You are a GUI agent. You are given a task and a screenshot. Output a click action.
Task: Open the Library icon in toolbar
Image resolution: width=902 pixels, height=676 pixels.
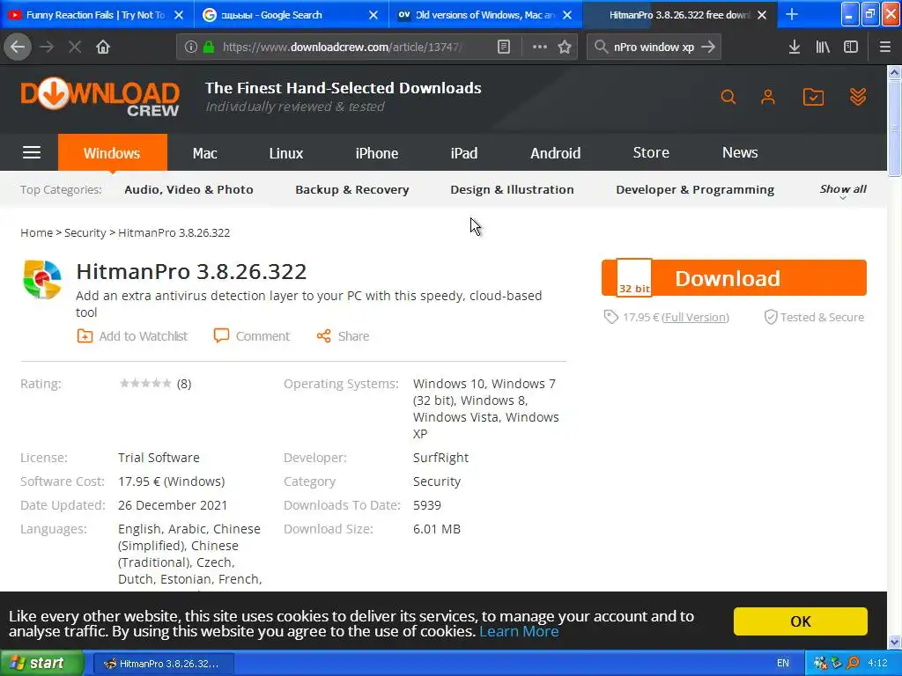[823, 47]
